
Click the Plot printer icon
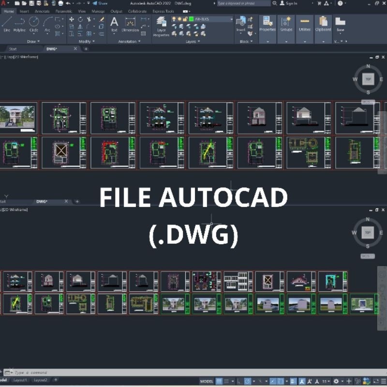pyautogui.click(x=61, y=3)
